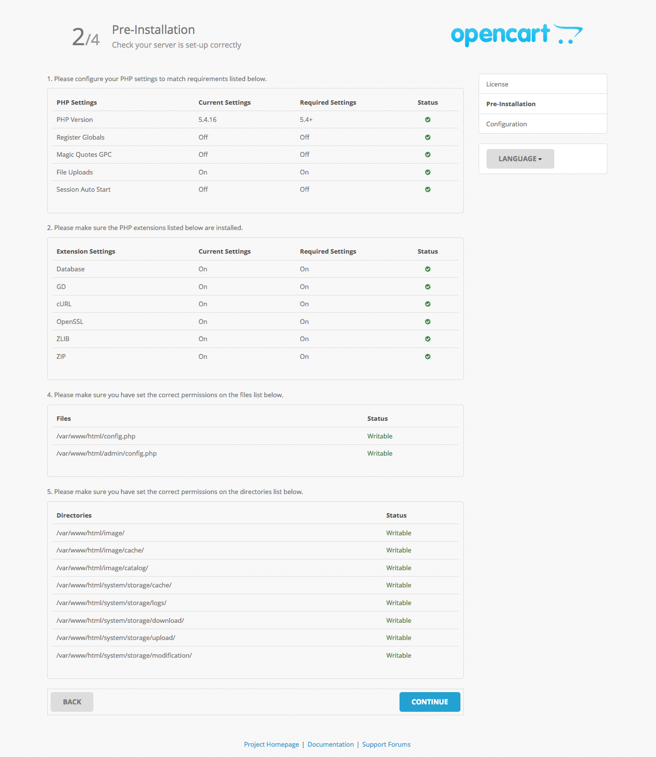The height and width of the screenshot is (757, 656).
Task: Click the OpenCart logo
Action: (x=517, y=35)
